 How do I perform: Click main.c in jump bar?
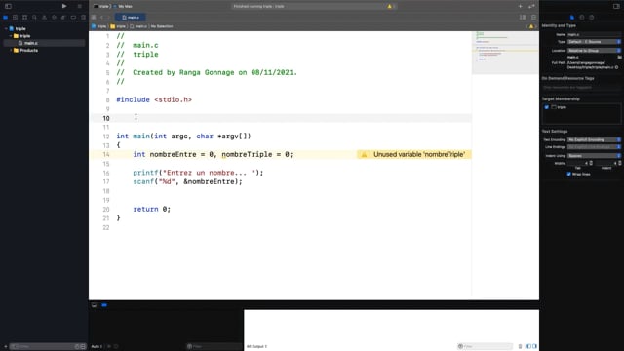click(x=138, y=26)
